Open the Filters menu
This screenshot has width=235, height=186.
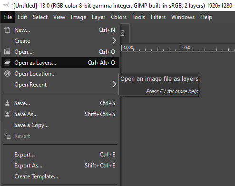pyautogui.click(x=158, y=17)
